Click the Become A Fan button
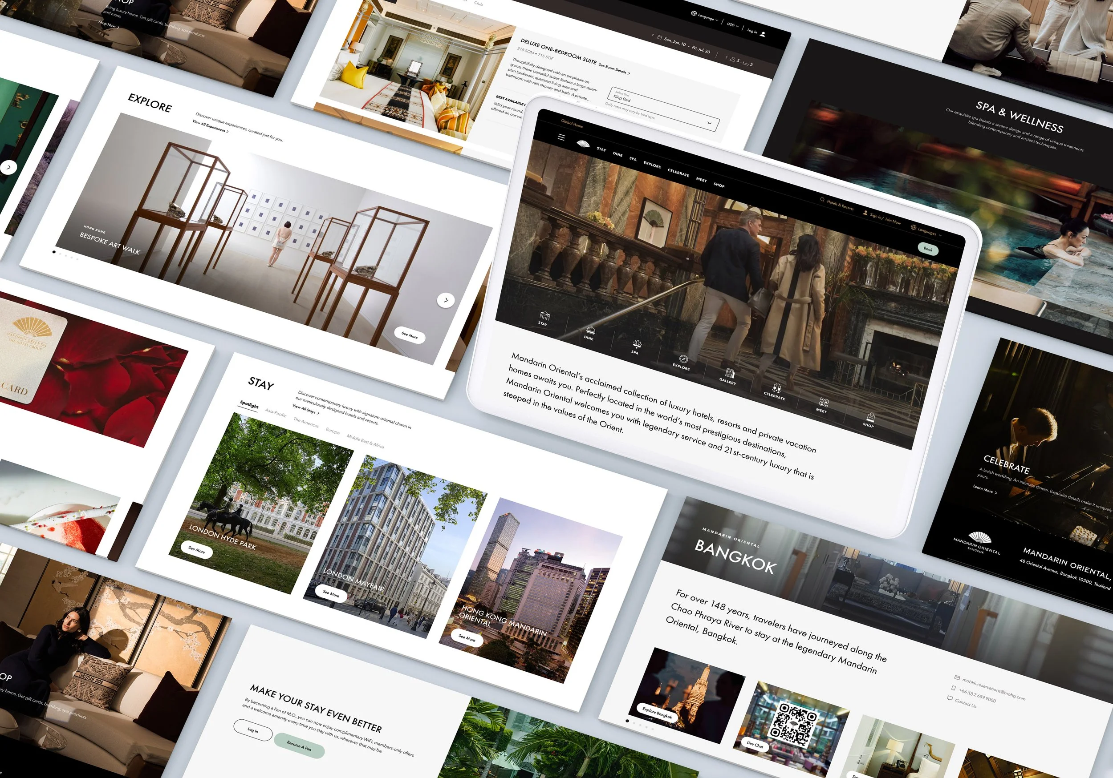Screen dimensions: 1113x778 (x=299, y=746)
